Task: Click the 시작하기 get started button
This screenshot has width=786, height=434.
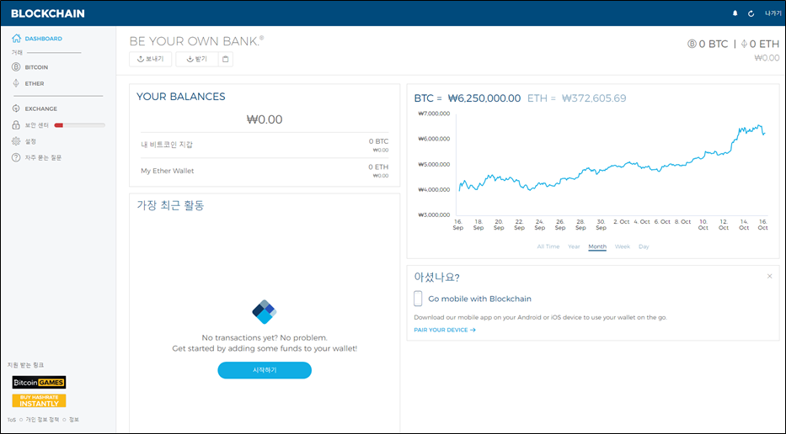Action: [265, 370]
